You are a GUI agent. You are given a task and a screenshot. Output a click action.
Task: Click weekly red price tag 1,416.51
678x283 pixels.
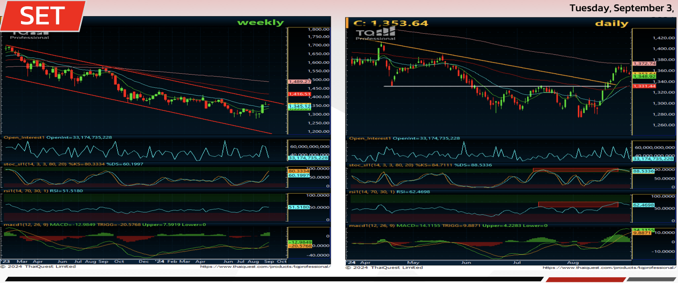tap(299, 94)
